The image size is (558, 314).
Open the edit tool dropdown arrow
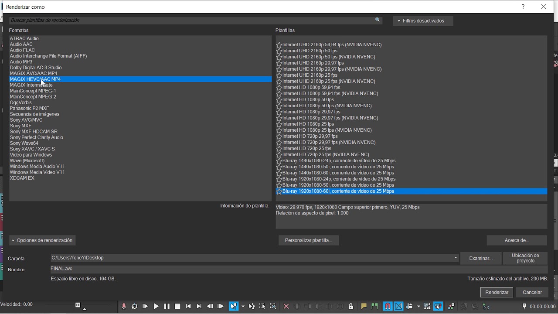243,307
